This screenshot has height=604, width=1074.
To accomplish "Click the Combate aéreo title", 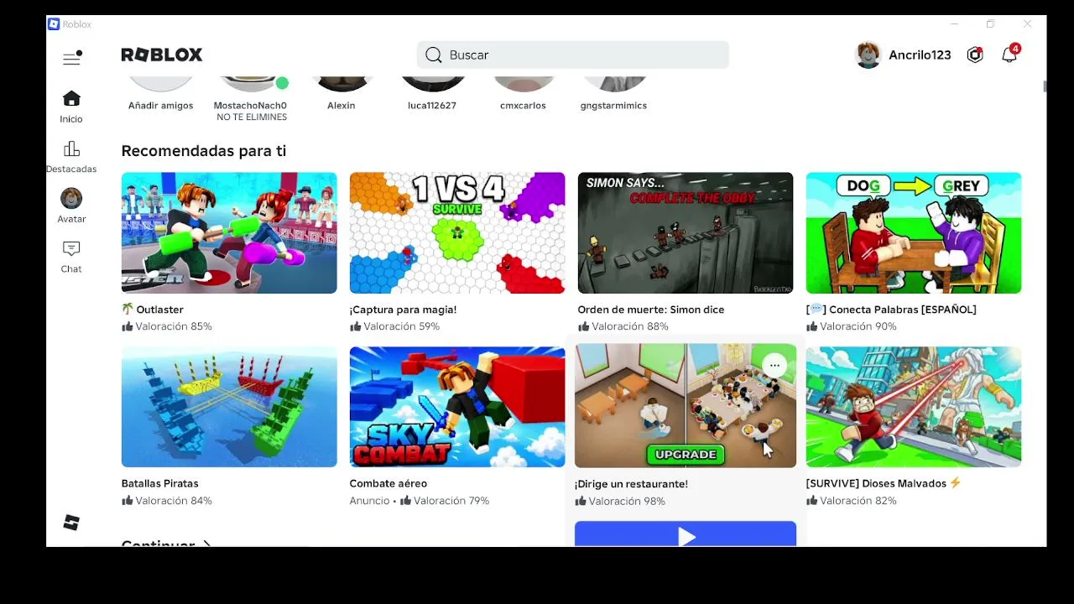I will (x=388, y=483).
